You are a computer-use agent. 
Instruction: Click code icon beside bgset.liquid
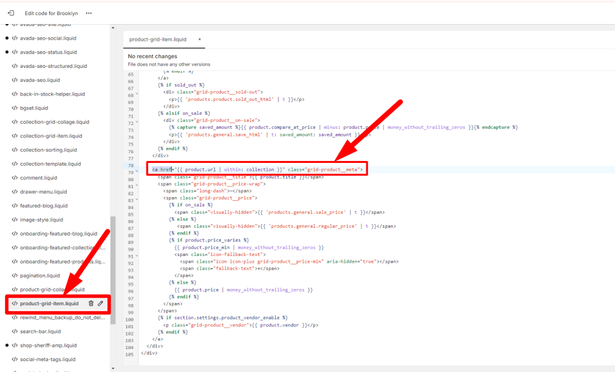point(14,108)
